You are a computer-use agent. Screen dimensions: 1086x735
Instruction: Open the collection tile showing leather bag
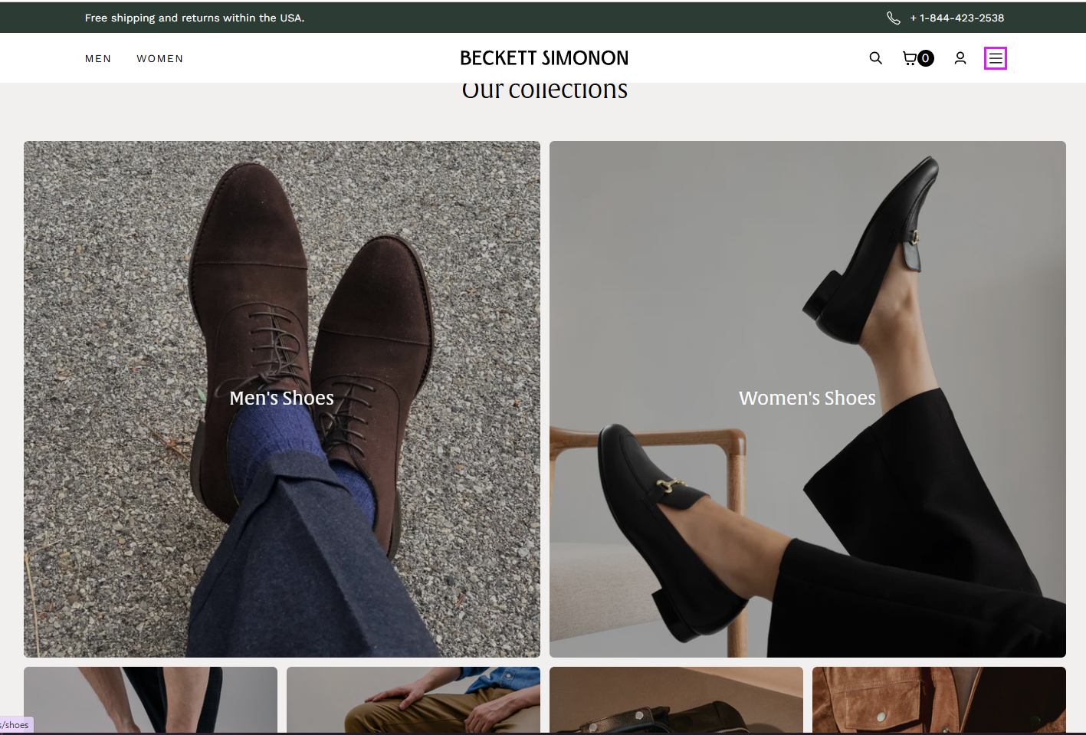[x=676, y=699]
